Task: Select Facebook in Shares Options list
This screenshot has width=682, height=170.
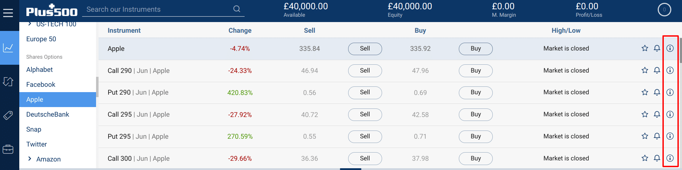Action: tap(41, 85)
